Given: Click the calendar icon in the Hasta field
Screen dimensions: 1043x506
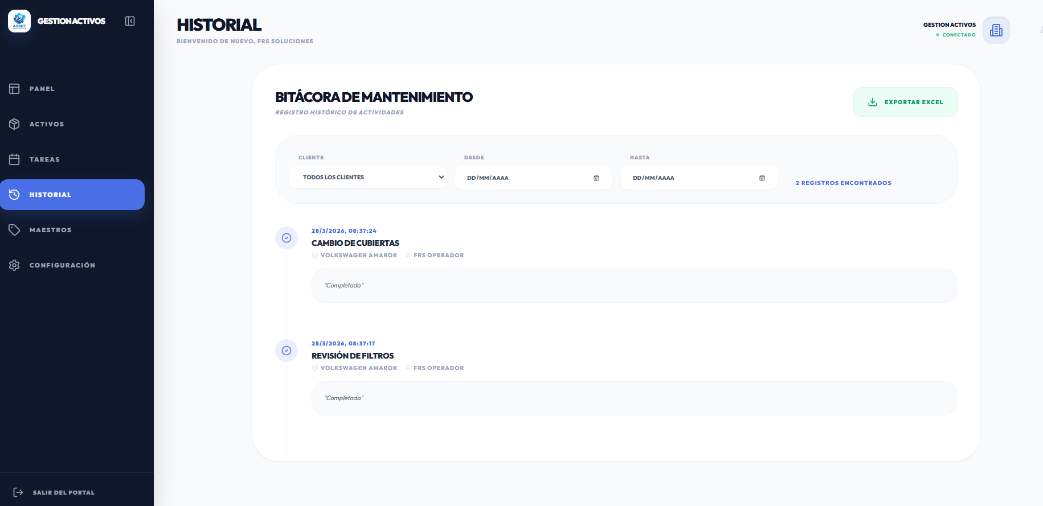Looking at the screenshot, I should 762,178.
